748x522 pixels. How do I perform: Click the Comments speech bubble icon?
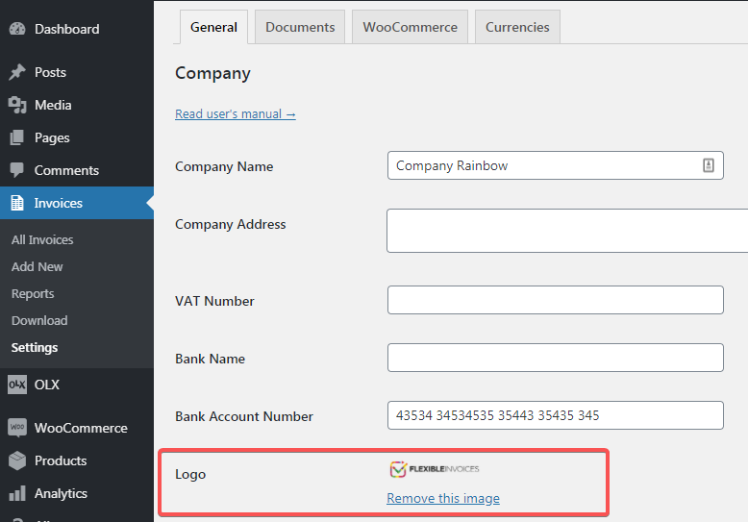17,170
